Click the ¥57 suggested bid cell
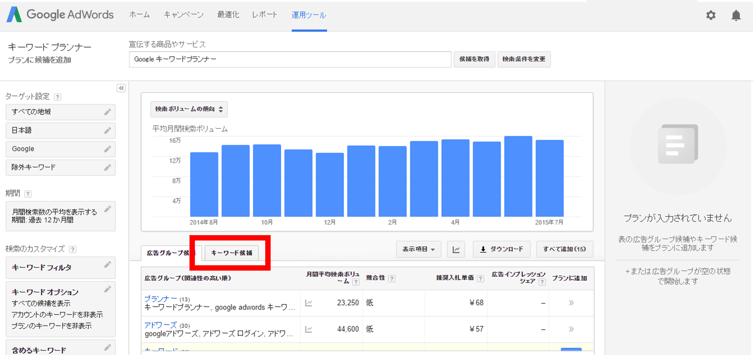The width and height of the screenshot is (753, 355). 476,329
